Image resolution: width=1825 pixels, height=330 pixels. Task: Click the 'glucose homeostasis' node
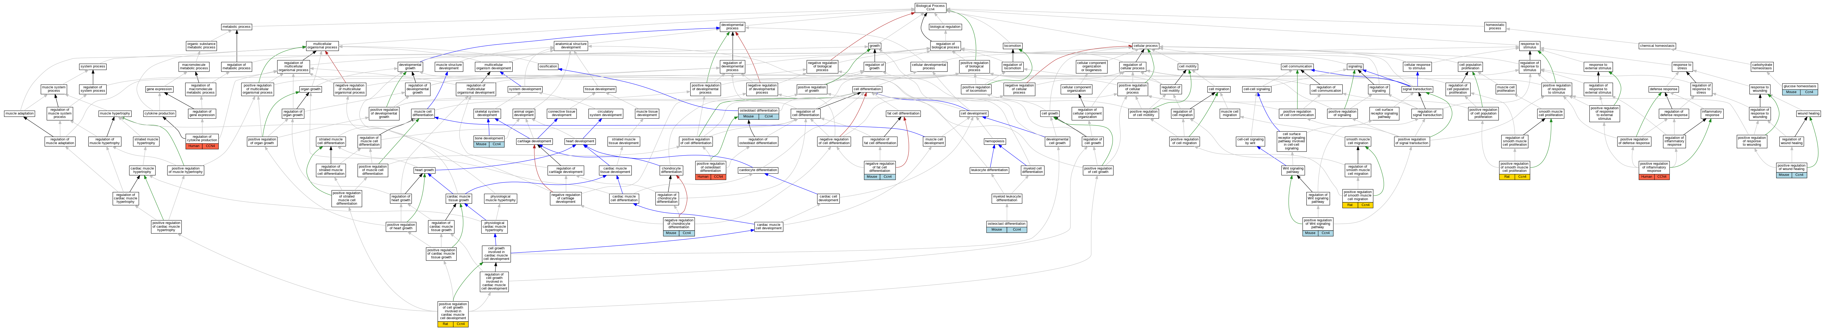[1799, 89]
